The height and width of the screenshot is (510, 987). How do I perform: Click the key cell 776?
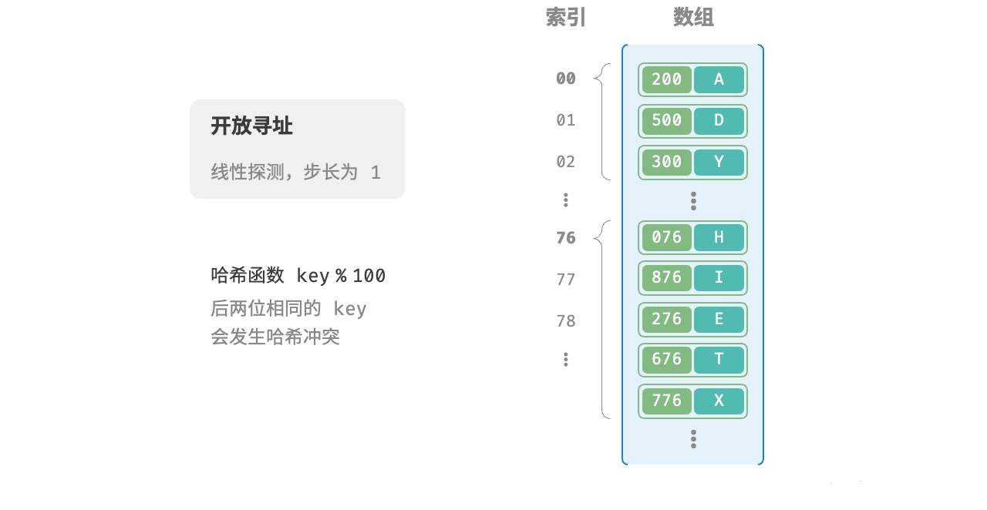point(667,401)
